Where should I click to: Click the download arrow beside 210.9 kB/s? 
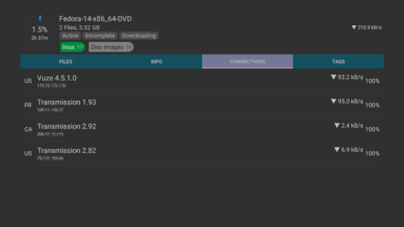pos(354,27)
